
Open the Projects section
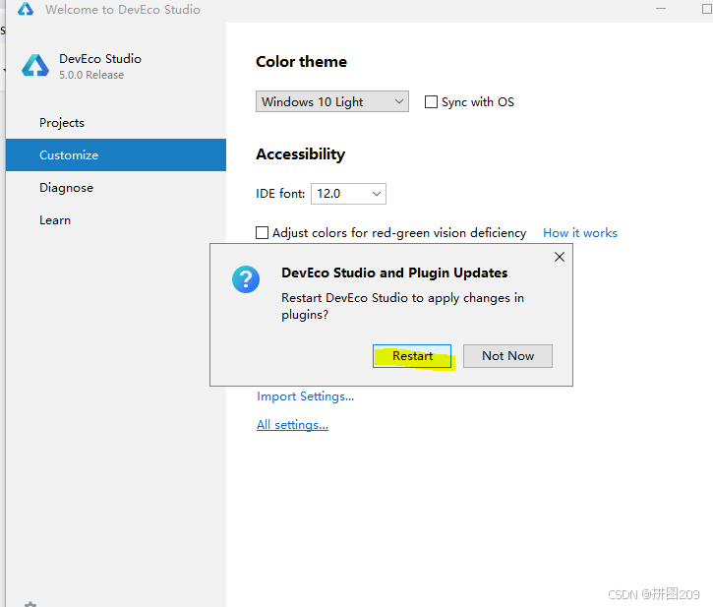116,123
